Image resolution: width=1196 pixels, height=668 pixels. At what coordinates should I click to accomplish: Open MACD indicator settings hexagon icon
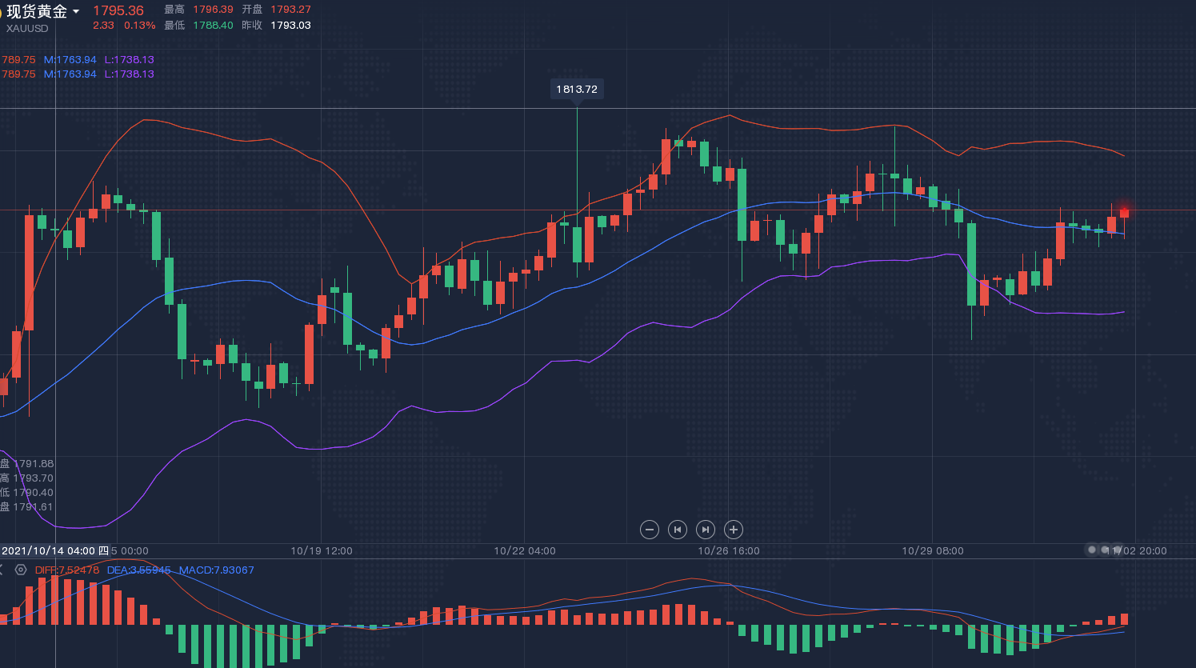(x=21, y=570)
